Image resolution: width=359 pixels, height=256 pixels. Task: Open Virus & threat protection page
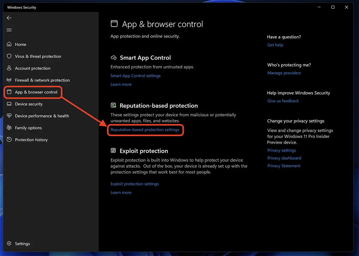pyautogui.click(x=38, y=56)
